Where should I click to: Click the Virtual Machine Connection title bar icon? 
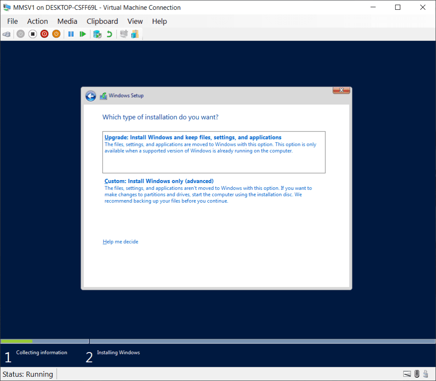tap(7, 8)
